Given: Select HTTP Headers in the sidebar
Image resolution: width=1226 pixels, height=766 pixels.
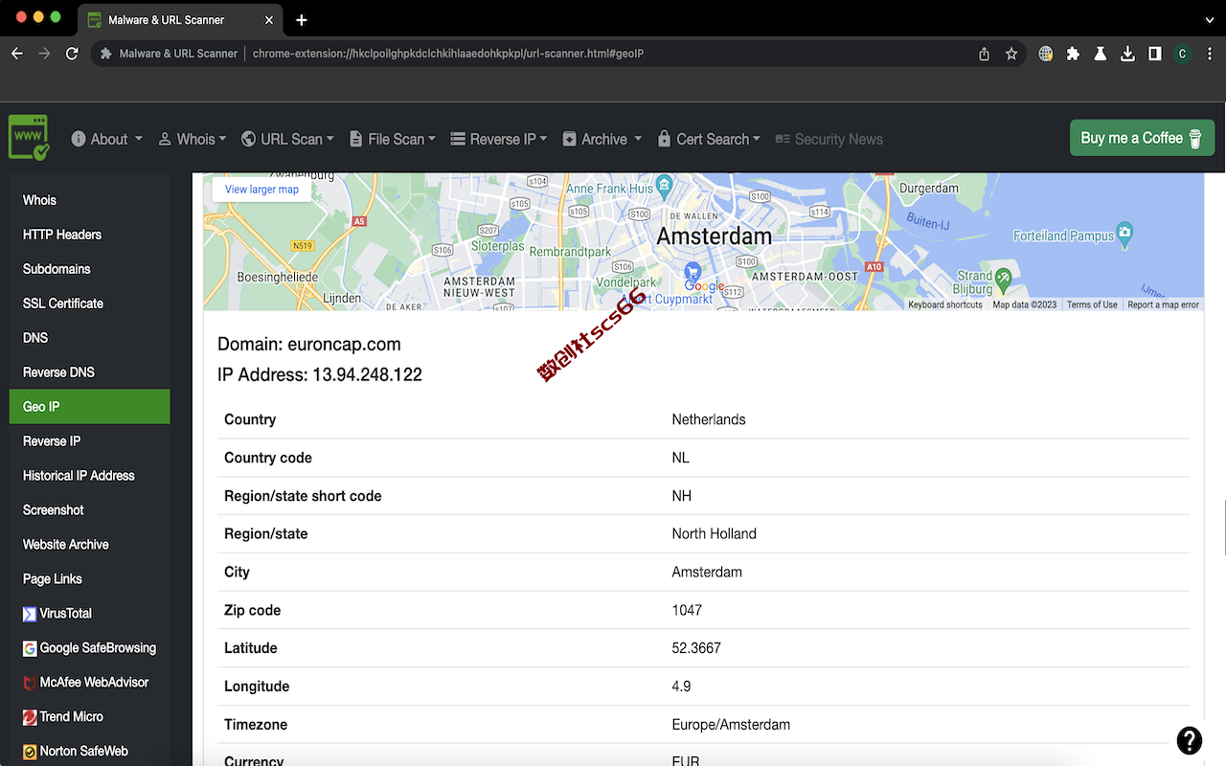Looking at the screenshot, I should coord(90,235).
